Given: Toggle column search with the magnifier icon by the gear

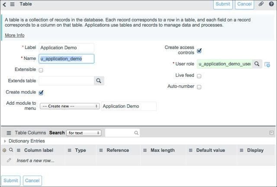Looking at the screenshot, I should pyautogui.click(x=11, y=150).
